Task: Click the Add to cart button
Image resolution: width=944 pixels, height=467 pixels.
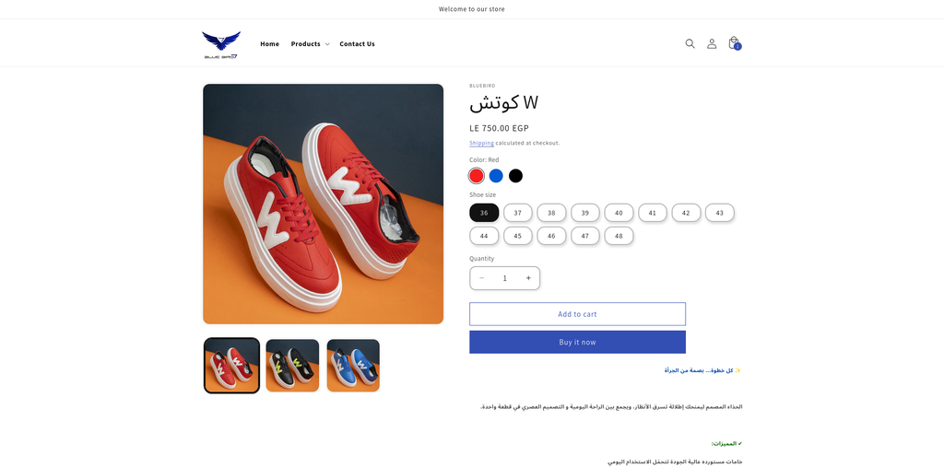Action: (x=577, y=314)
